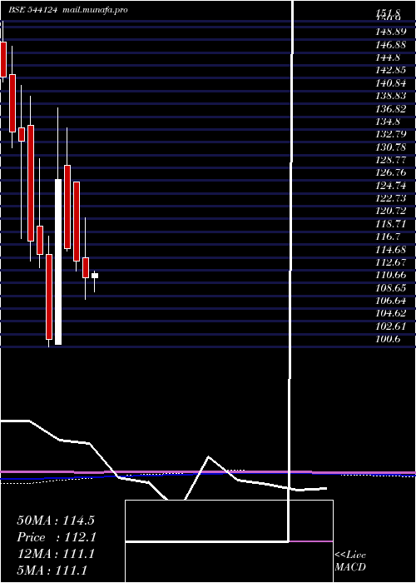Click the <<Live MACD label
The image size is (416, 583).
(350, 561)
